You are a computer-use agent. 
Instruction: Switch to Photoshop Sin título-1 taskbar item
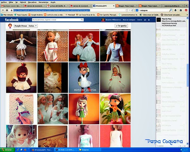66,150
